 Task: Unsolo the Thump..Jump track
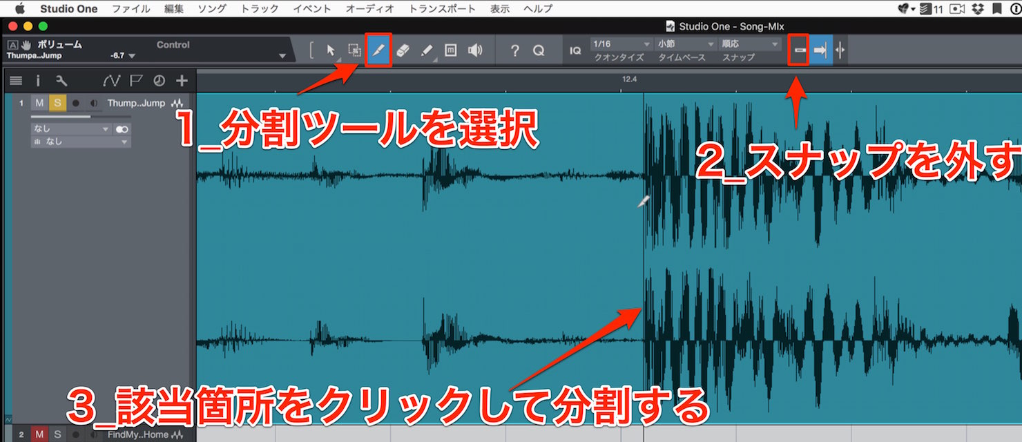pos(58,103)
